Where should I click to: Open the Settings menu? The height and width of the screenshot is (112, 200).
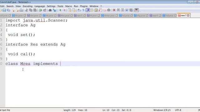[x=51, y=6]
